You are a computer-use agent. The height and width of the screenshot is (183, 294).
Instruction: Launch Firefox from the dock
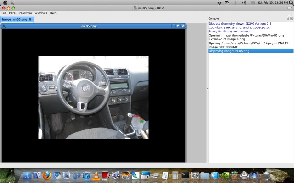click(x=46, y=175)
